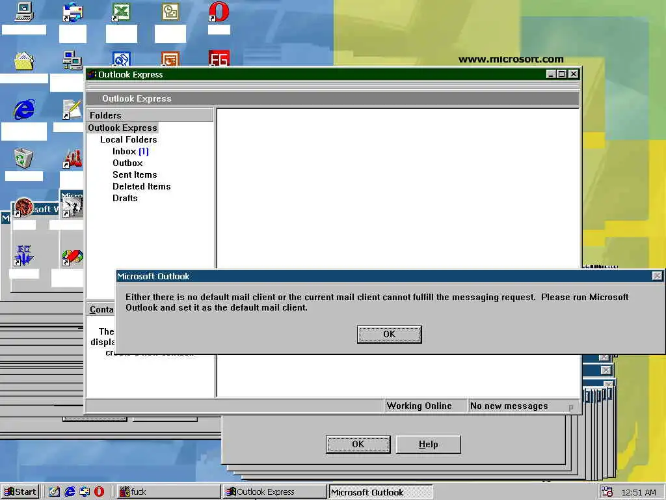Launch the Opera browser desktop shortcut
The image size is (666, 500).
pyautogui.click(x=219, y=12)
